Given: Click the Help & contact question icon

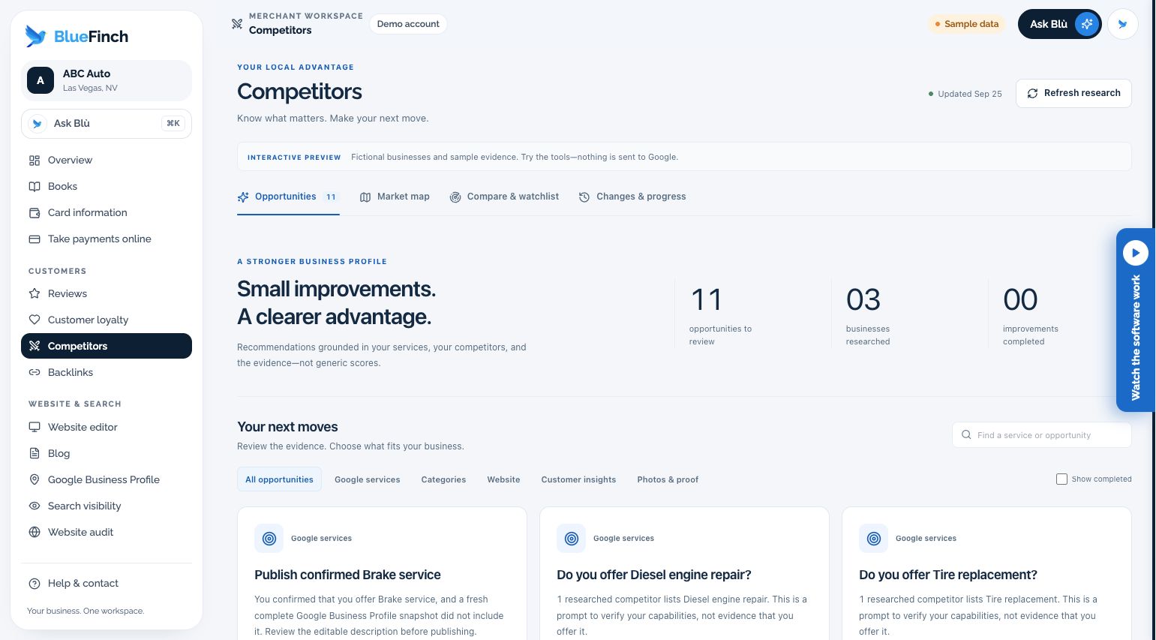Looking at the screenshot, I should [x=35, y=584].
